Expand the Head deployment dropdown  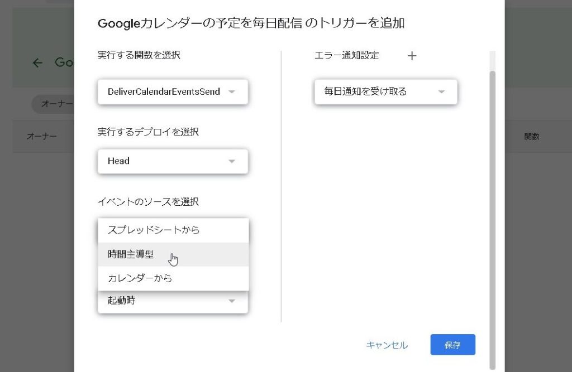(x=173, y=161)
